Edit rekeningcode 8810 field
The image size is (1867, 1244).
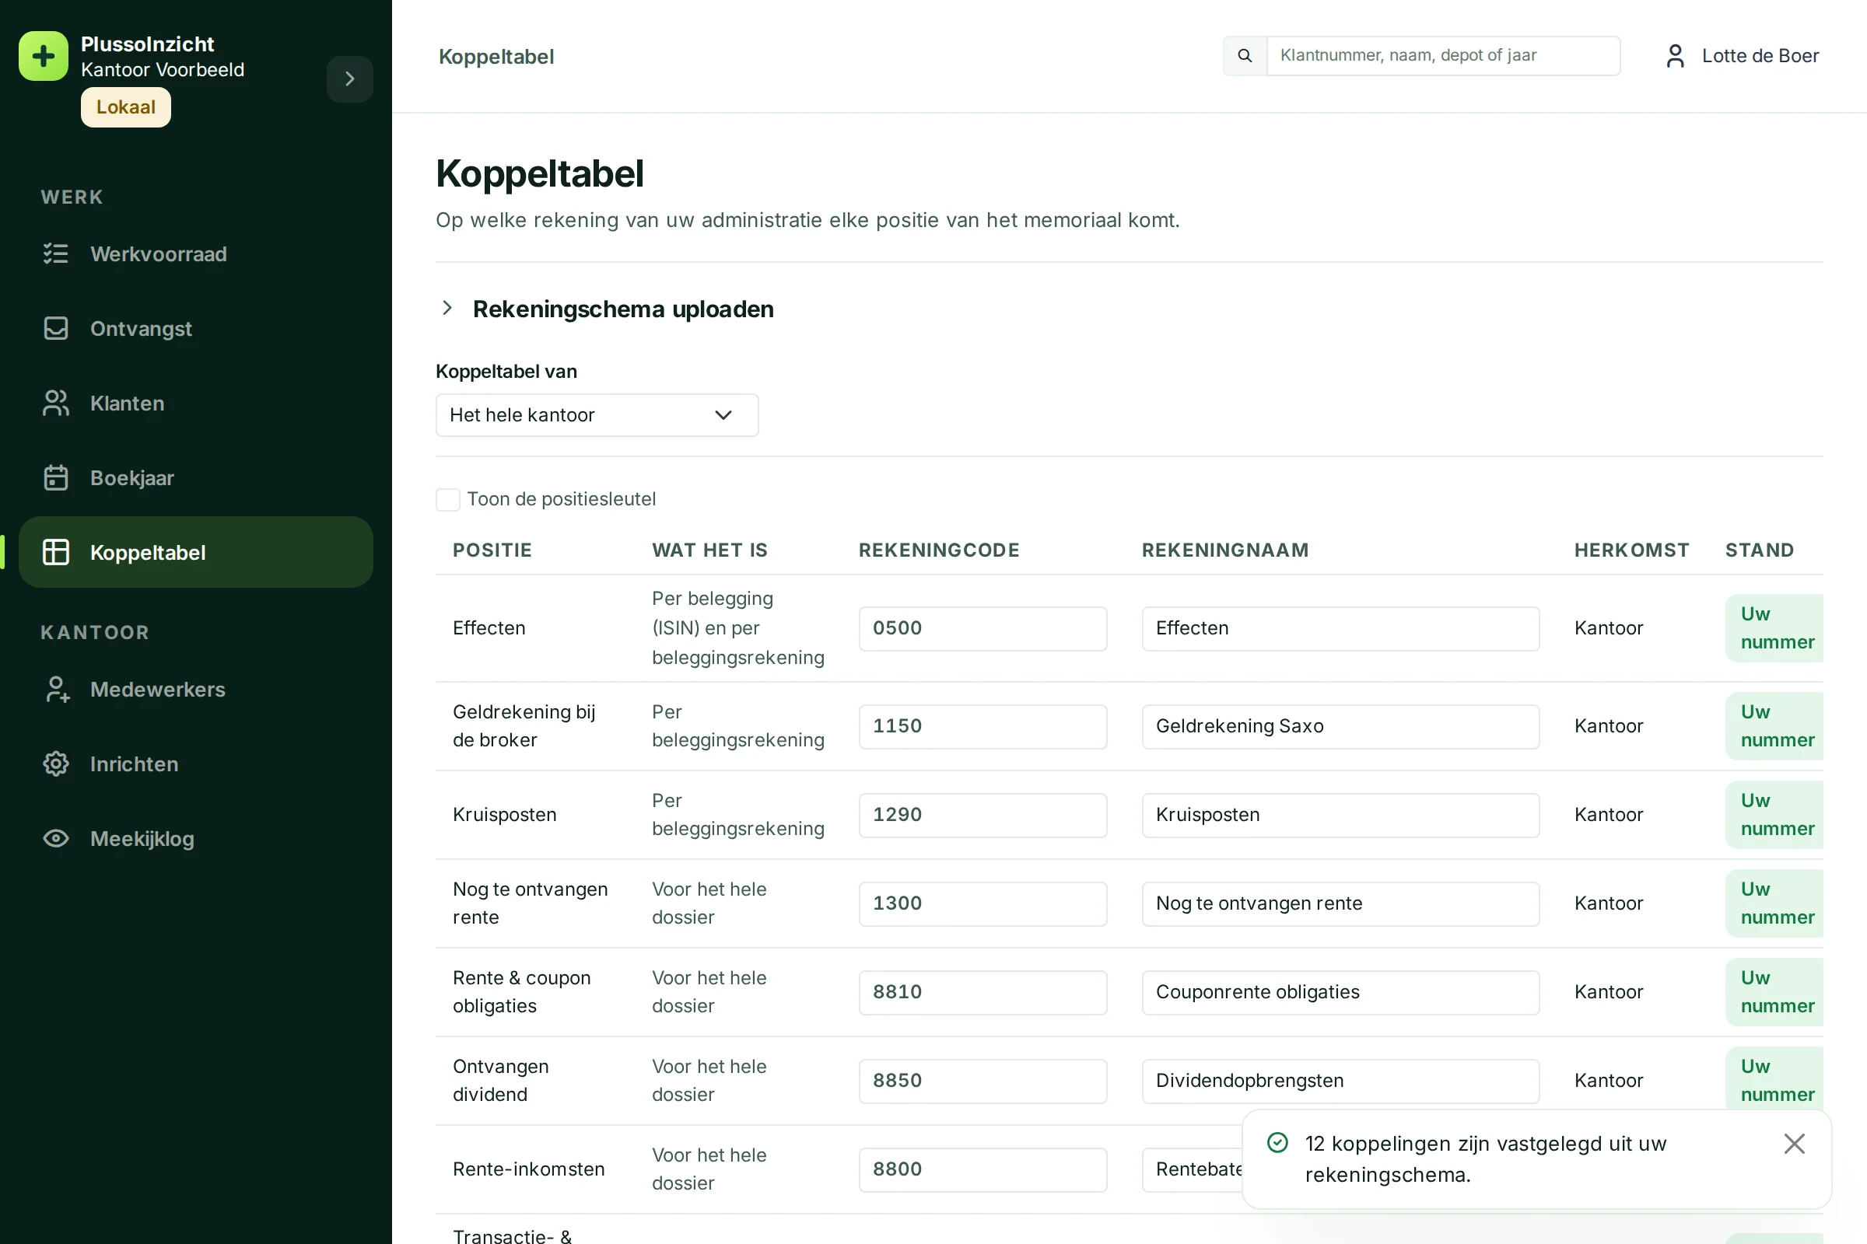coord(983,993)
